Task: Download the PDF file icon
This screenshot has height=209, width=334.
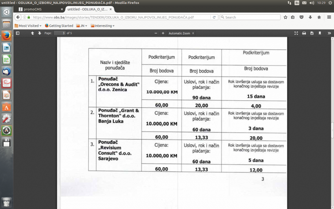Action: click(x=312, y=33)
